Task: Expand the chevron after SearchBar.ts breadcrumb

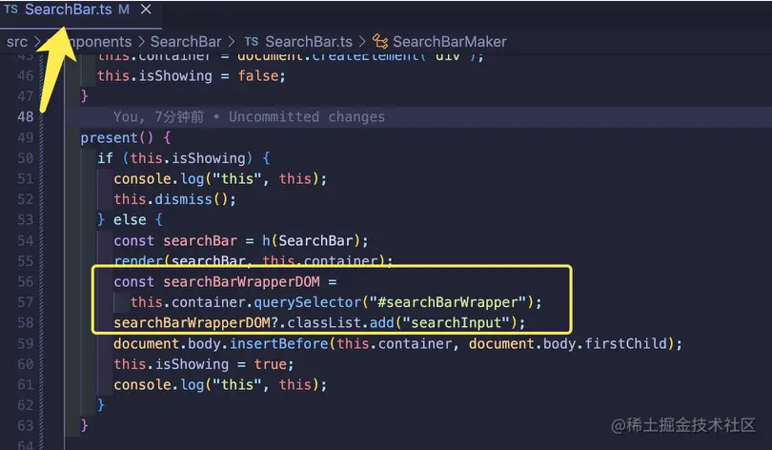Action: coord(362,42)
